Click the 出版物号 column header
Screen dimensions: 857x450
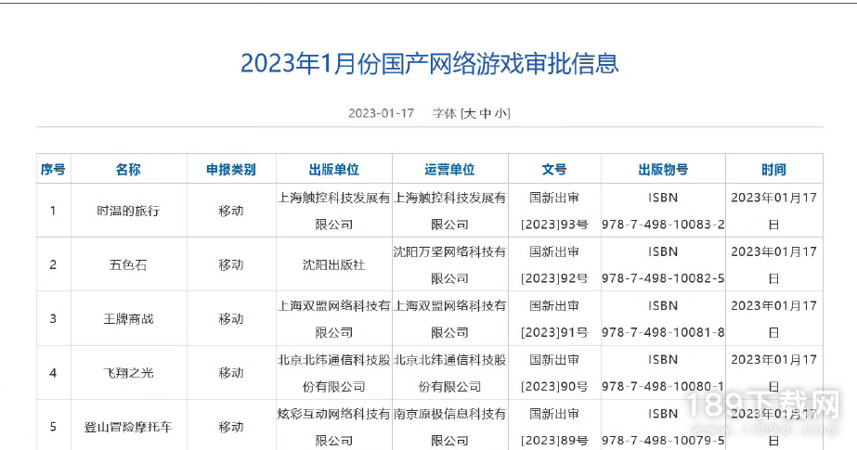pos(663,169)
